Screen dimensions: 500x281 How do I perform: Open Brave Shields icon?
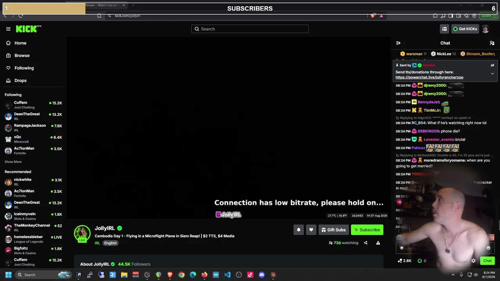(373, 16)
